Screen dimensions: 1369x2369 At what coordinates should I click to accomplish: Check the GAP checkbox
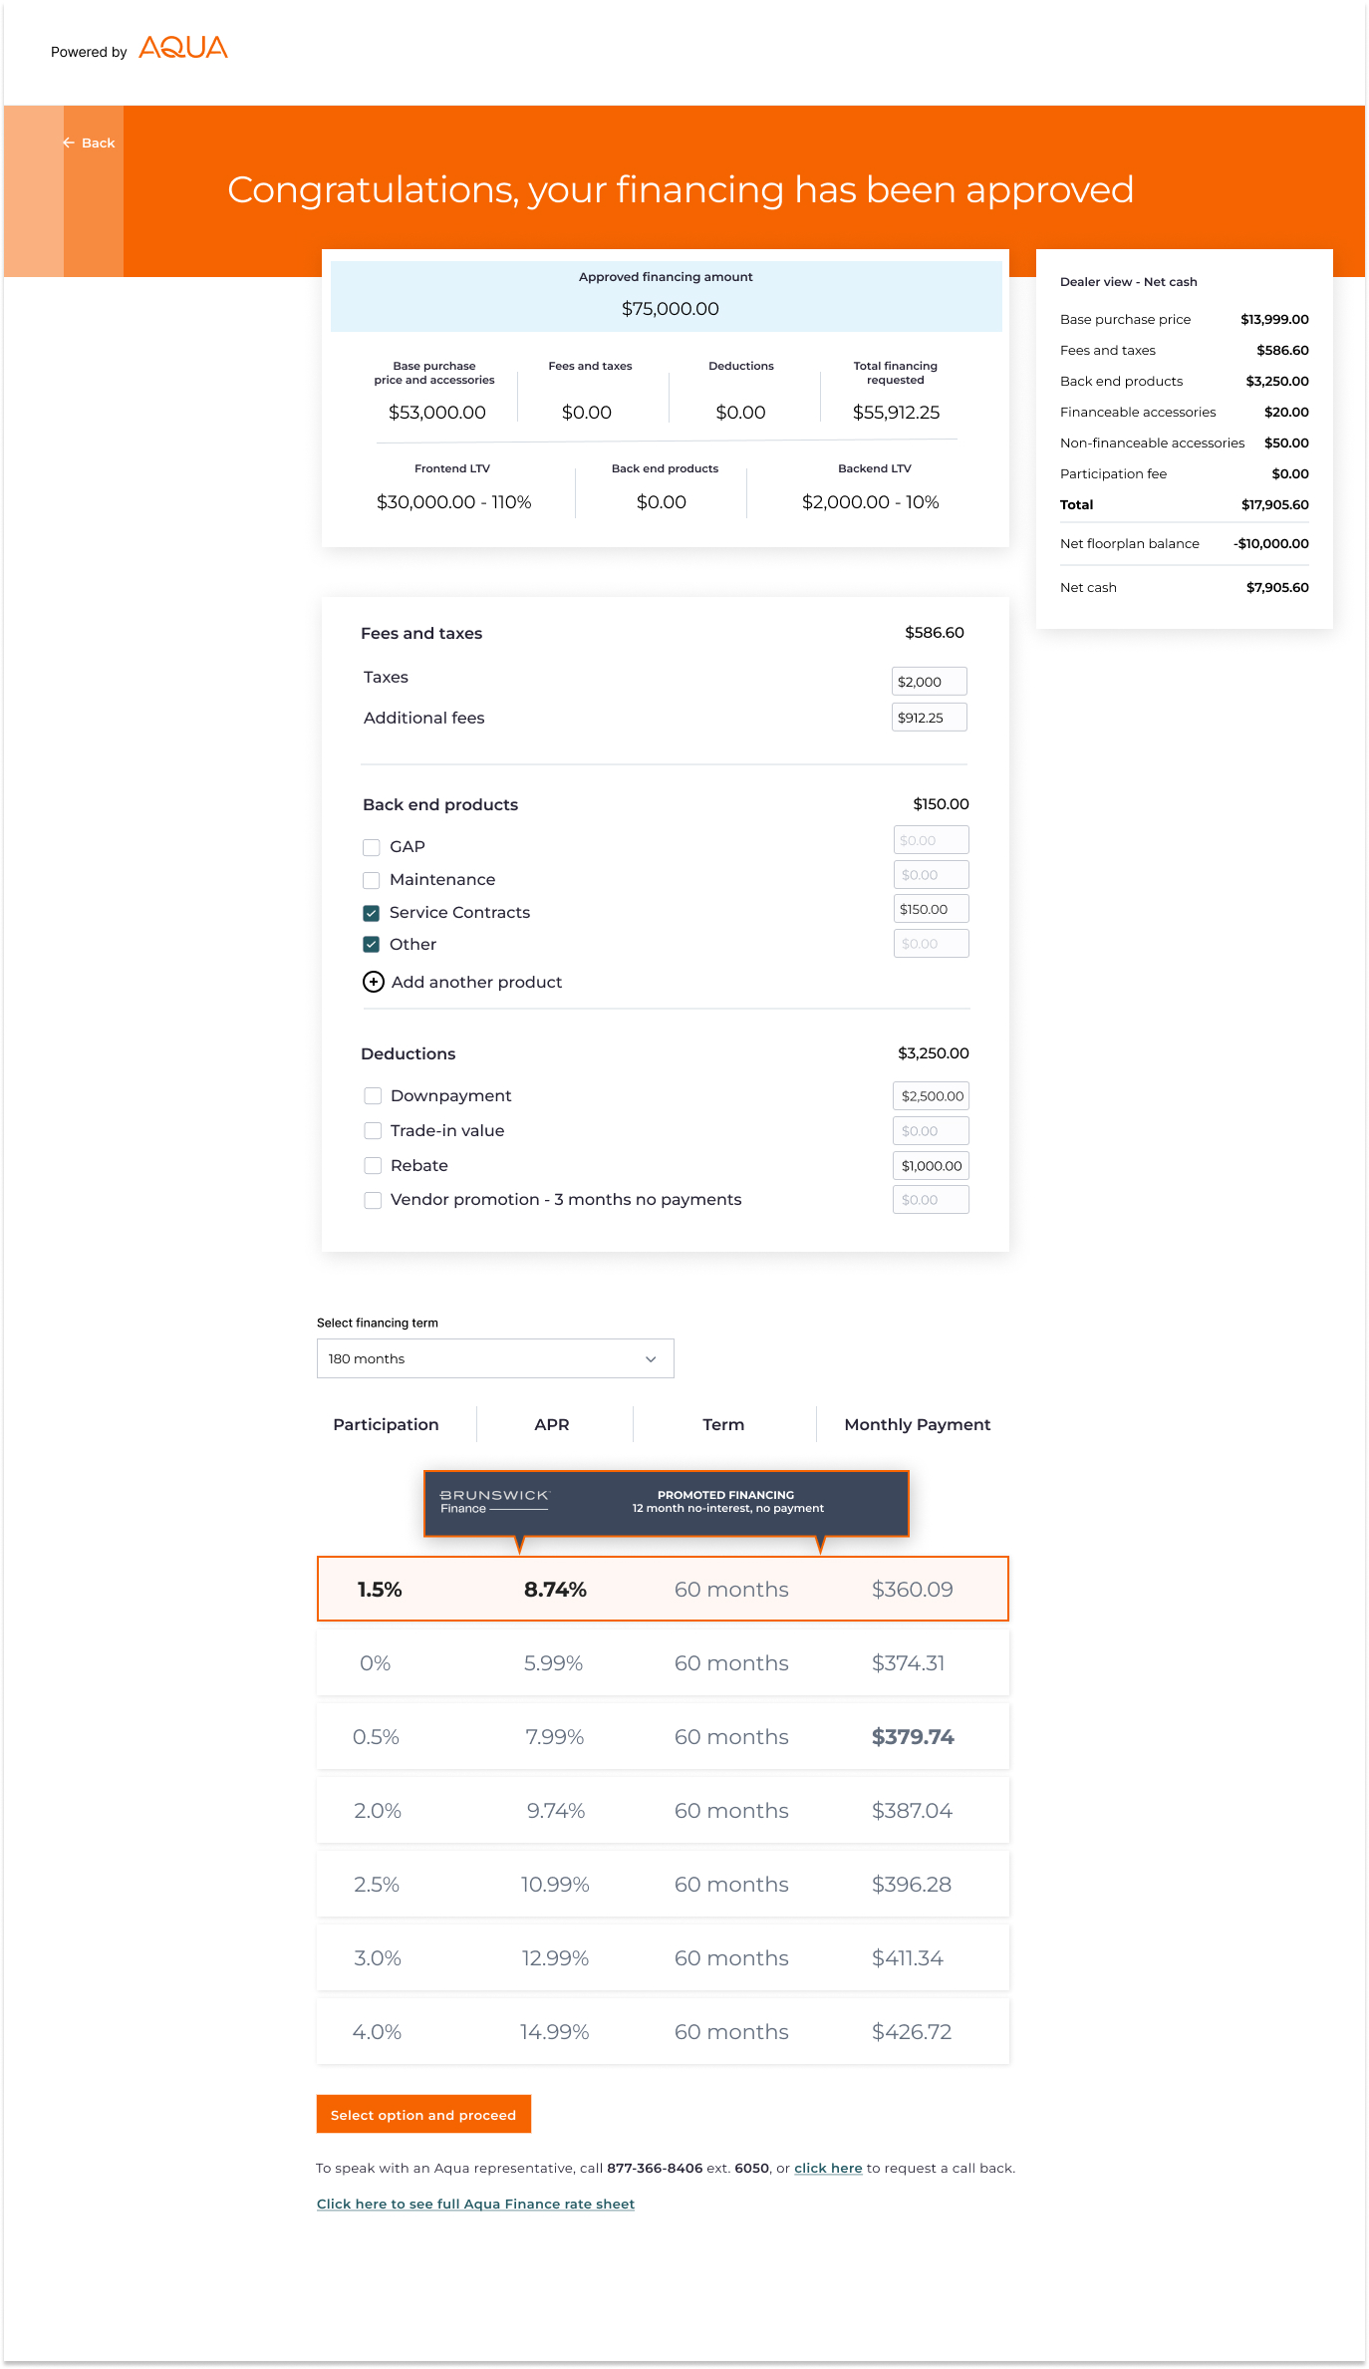tap(372, 847)
